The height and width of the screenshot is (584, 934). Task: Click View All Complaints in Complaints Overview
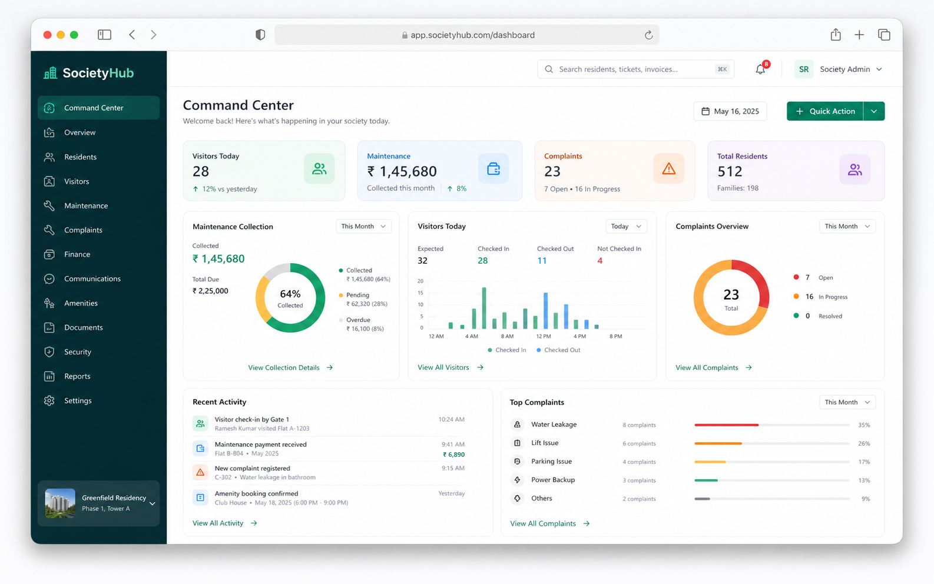pyautogui.click(x=714, y=367)
